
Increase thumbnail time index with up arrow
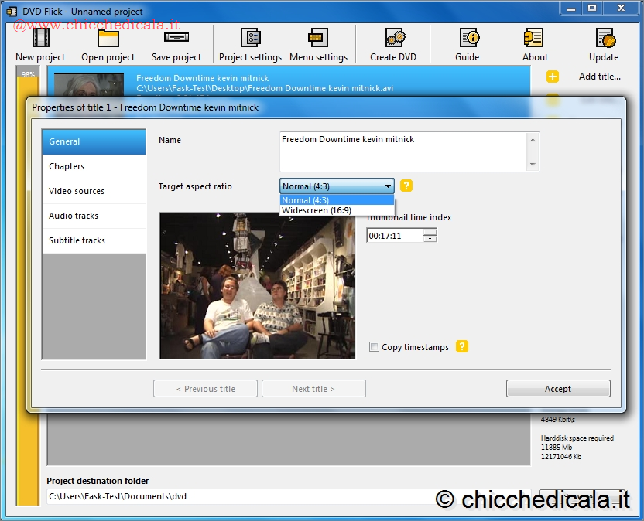tap(430, 232)
